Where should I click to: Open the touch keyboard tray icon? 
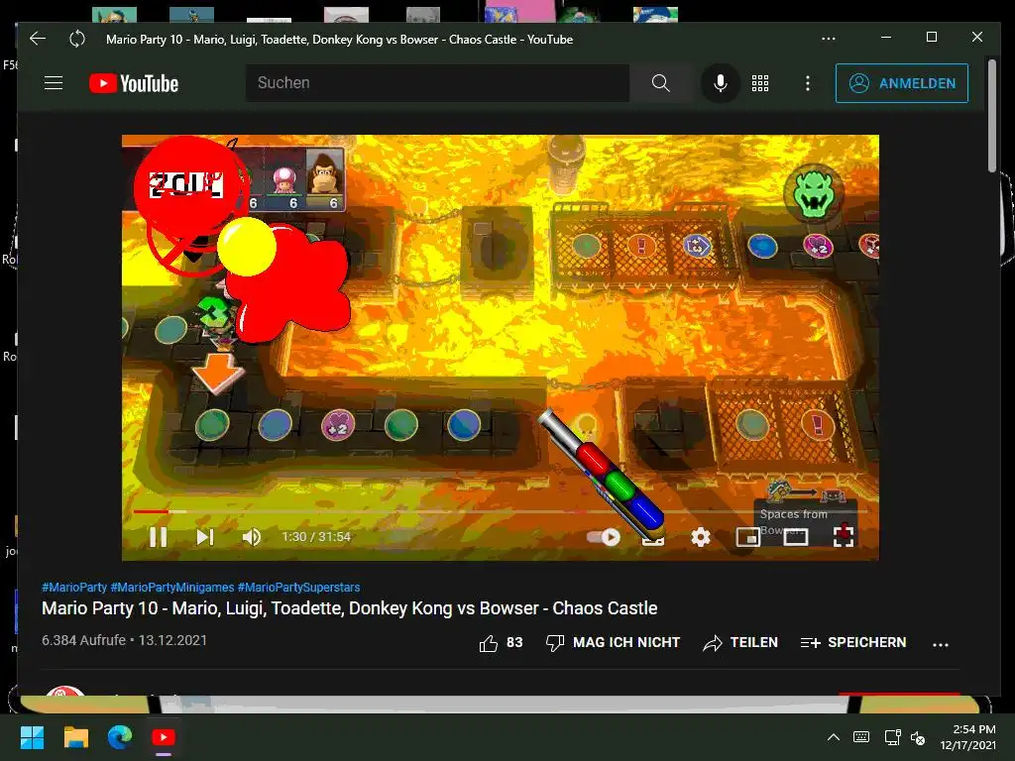coord(861,737)
